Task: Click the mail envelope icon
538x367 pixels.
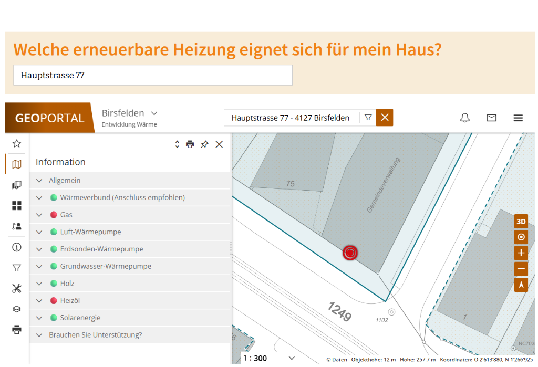Action: pos(491,118)
